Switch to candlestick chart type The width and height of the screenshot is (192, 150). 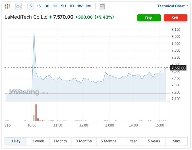tap(8, 6)
